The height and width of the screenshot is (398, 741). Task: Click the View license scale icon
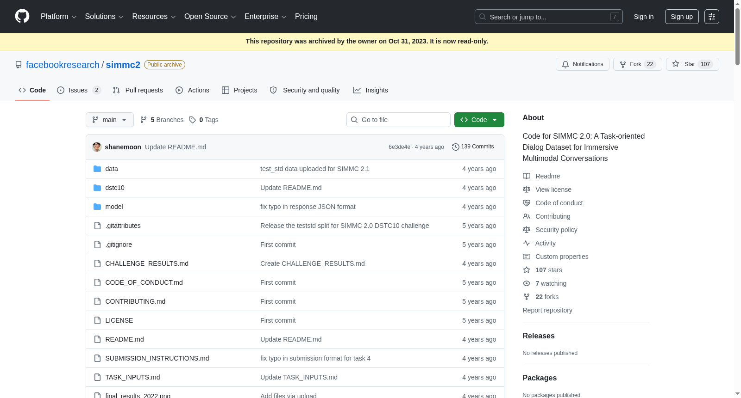527,190
